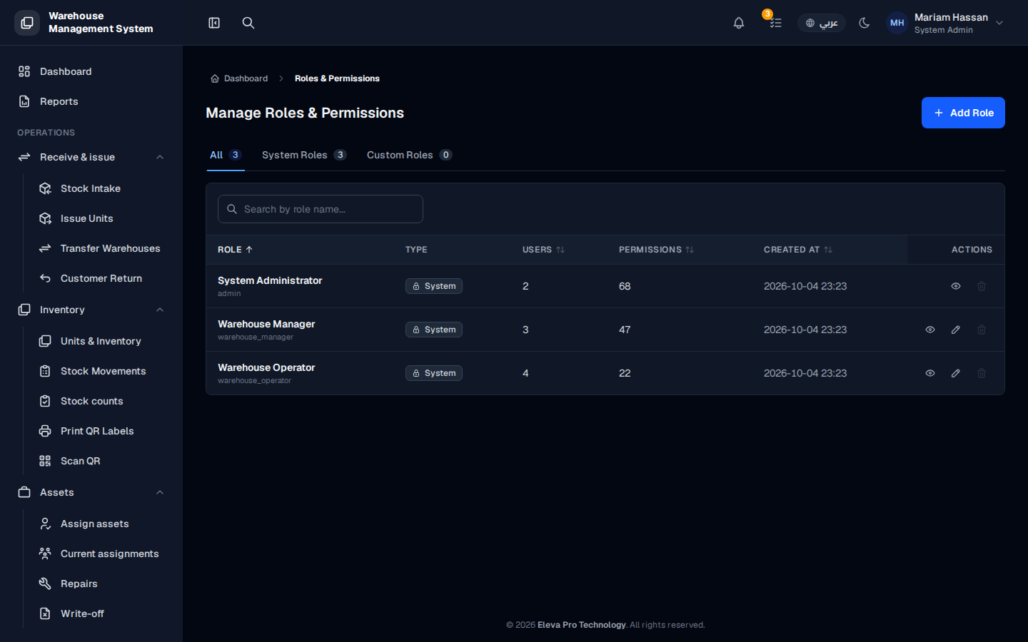
Task: Open the notifications bell
Action: point(739,23)
